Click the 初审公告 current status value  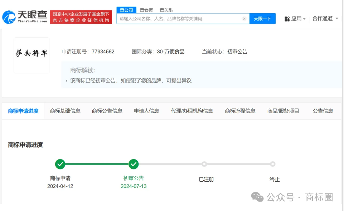point(237,52)
